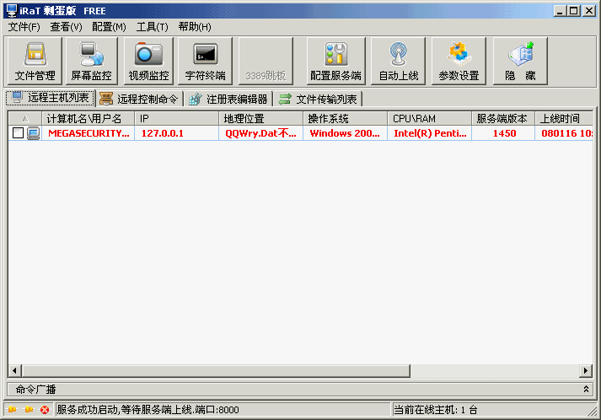The image size is (601, 420).
Task: Open 参数设置 parameter settings
Action: pos(459,61)
